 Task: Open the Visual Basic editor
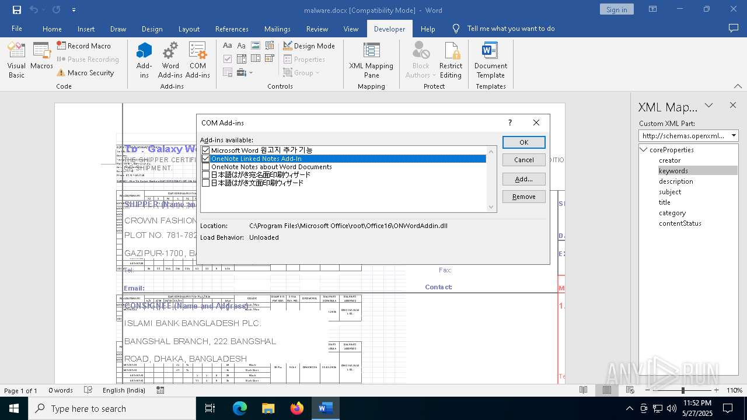pyautogui.click(x=16, y=61)
